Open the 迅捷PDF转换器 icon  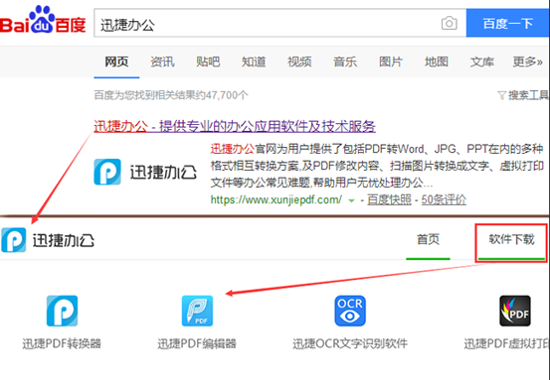62,311
